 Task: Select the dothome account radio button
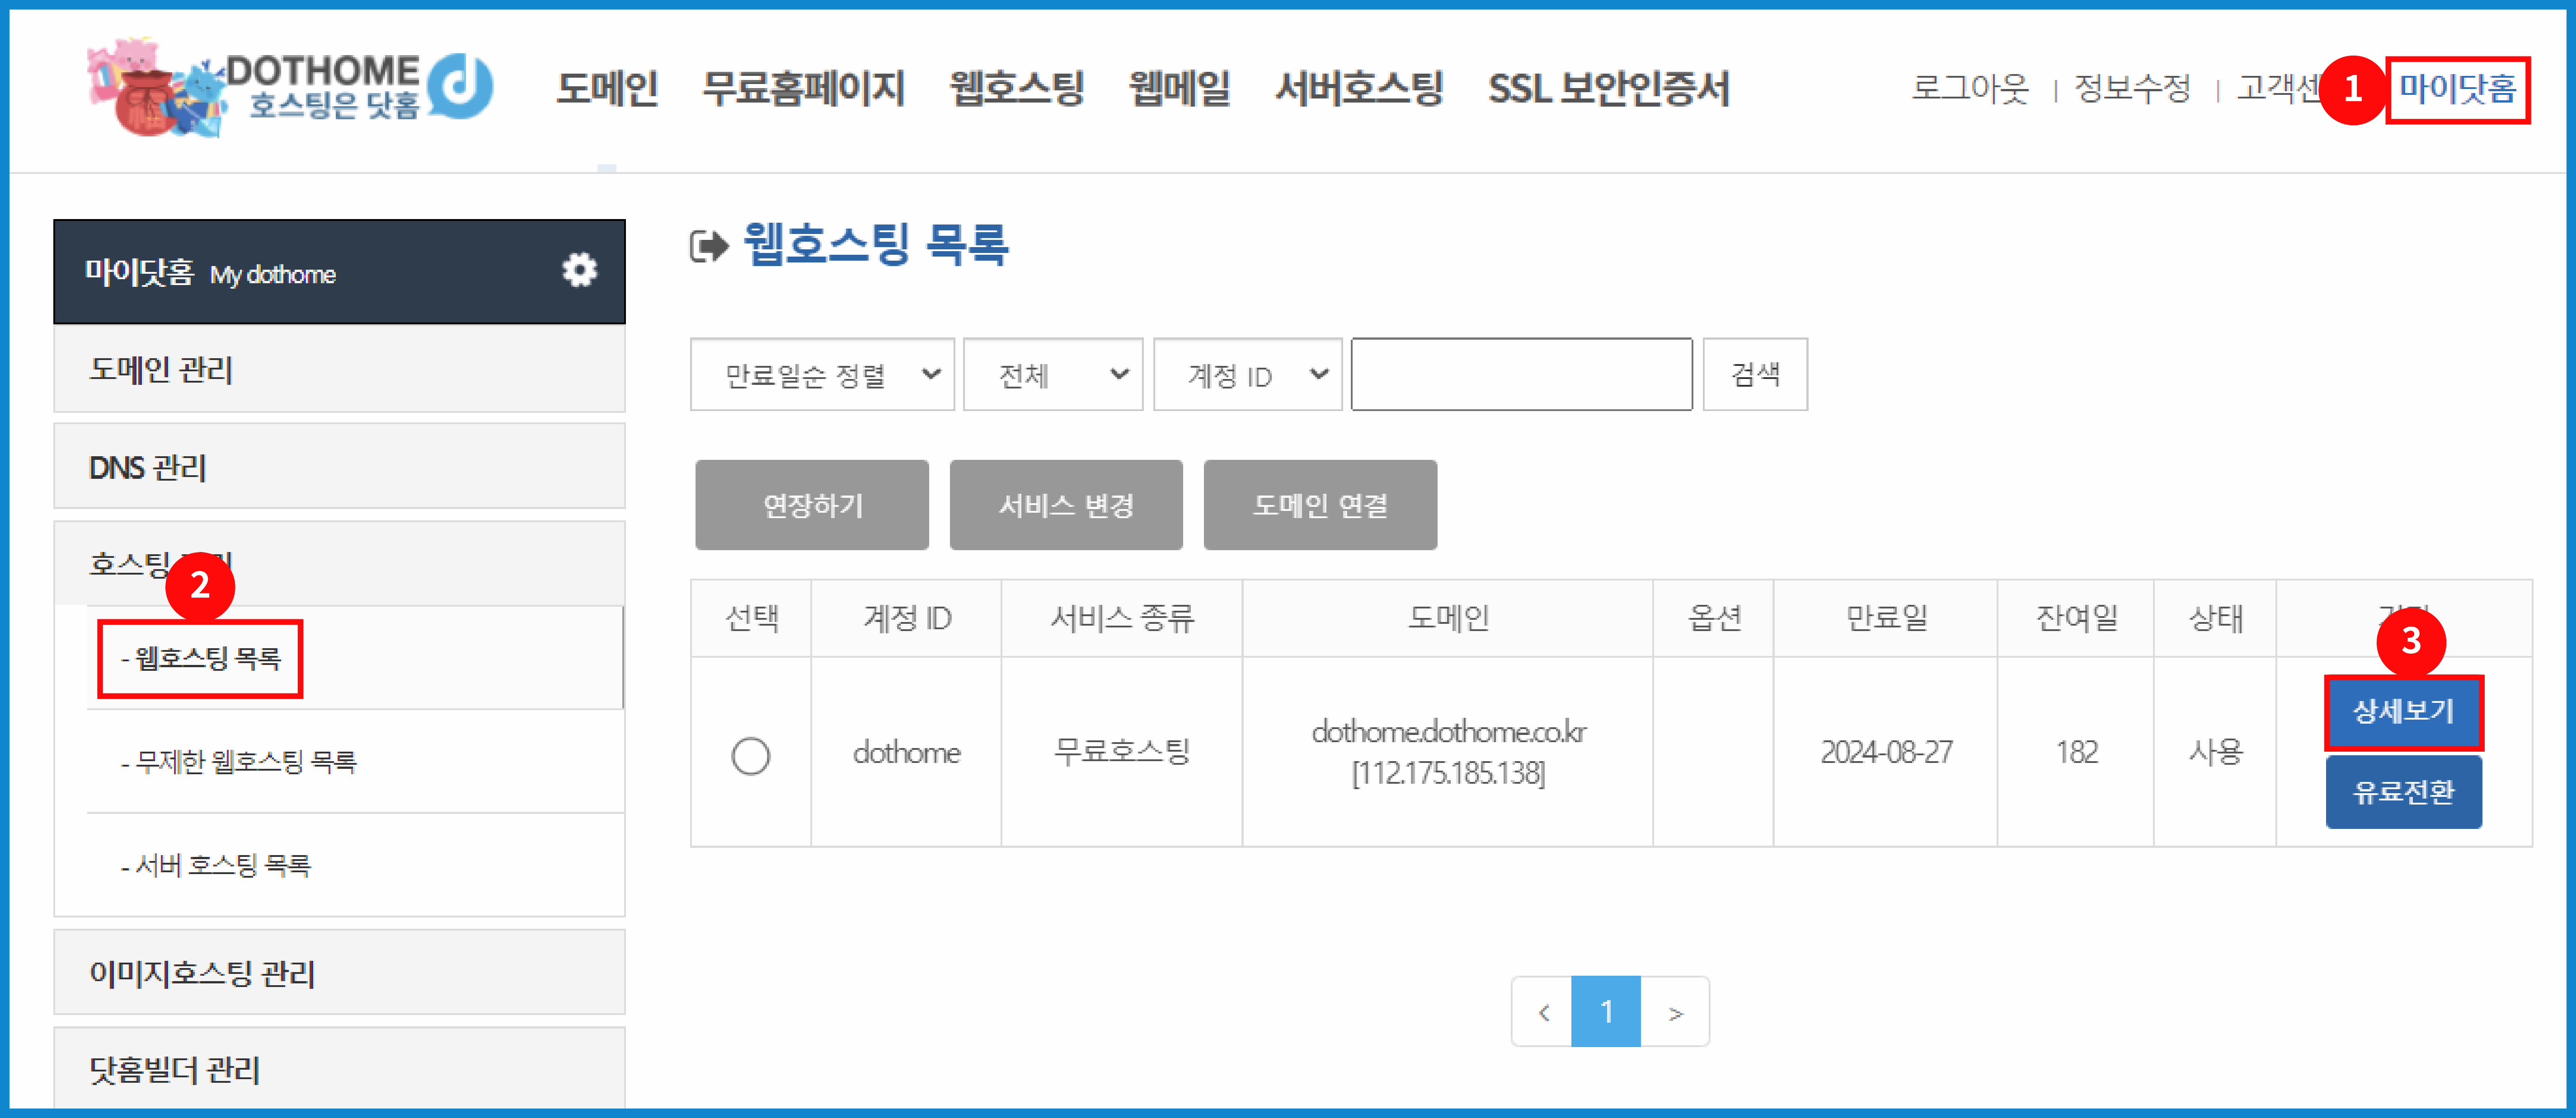click(x=750, y=755)
